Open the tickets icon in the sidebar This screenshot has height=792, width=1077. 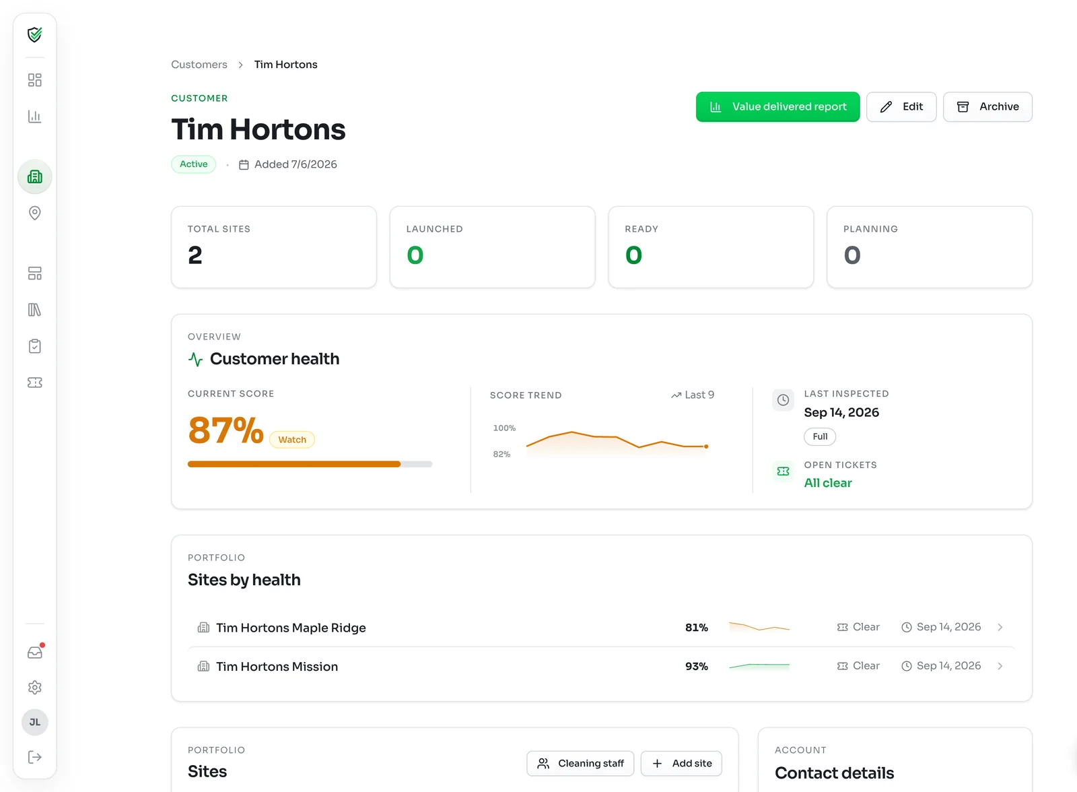(35, 383)
